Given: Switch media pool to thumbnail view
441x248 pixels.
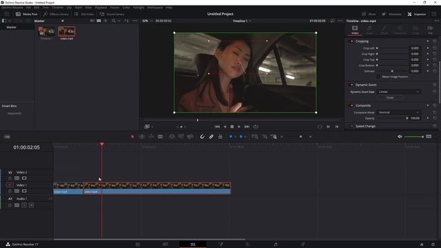Looking at the screenshot, I should click(99, 21).
